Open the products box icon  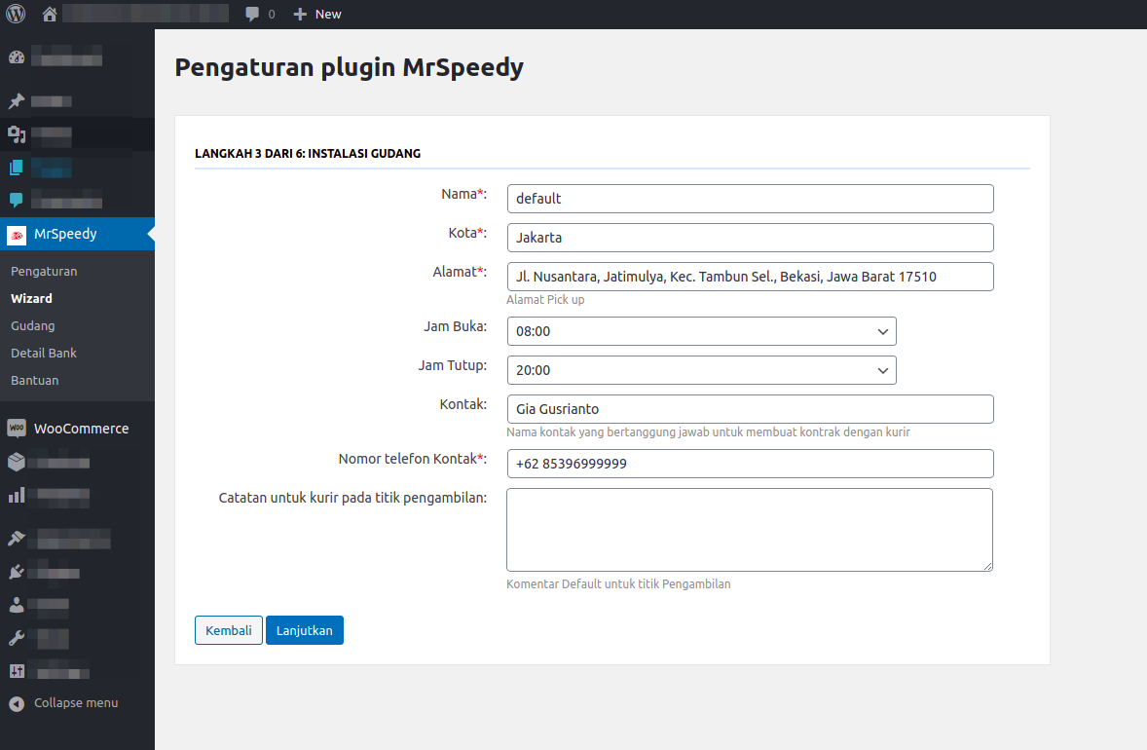pos(17,462)
